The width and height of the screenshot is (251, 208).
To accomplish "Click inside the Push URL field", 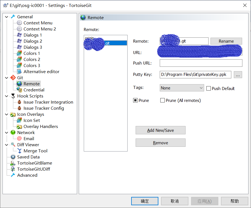I will [201, 63].
